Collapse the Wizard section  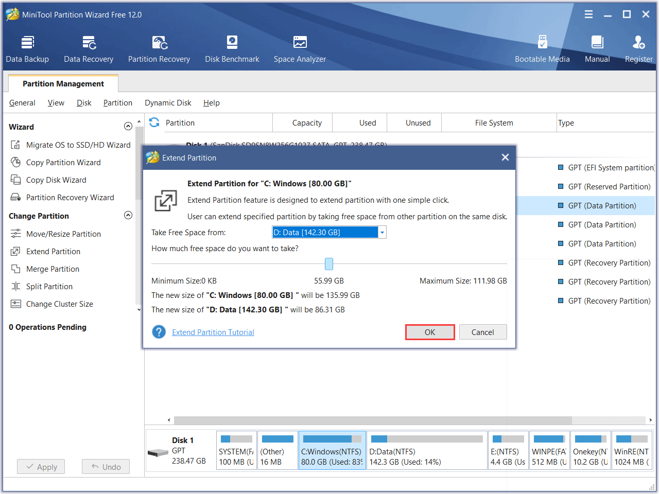[x=128, y=127]
